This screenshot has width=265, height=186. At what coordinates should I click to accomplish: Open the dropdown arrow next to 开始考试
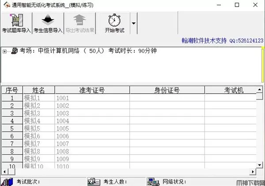(133, 23)
